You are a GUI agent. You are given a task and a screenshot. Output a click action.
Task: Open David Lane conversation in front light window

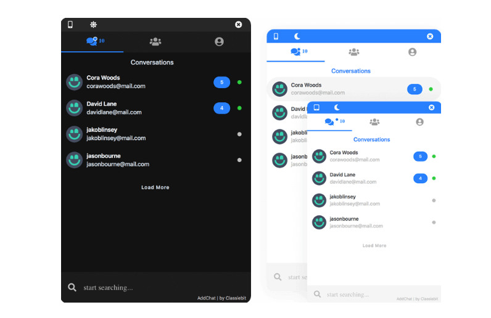[374, 178]
